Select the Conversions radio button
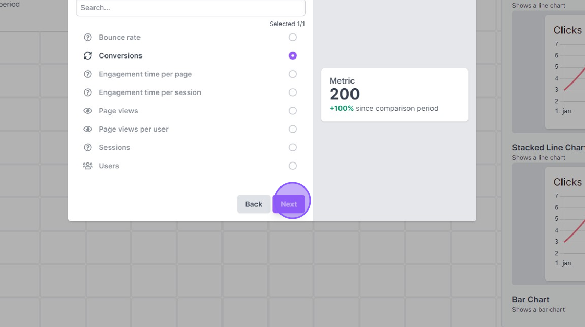The height and width of the screenshot is (327, 585). (292, 55)
